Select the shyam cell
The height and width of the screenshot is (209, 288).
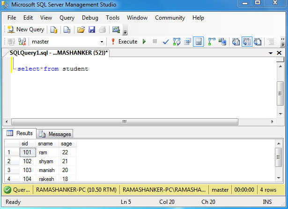(x=47, y=161)
